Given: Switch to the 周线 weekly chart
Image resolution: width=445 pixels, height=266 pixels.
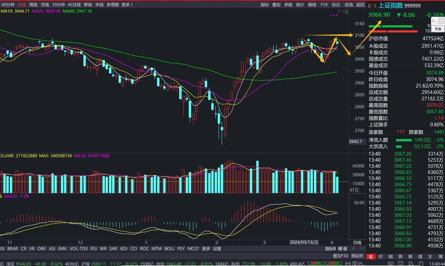Looking at the screenshot, I should (33, 5).
